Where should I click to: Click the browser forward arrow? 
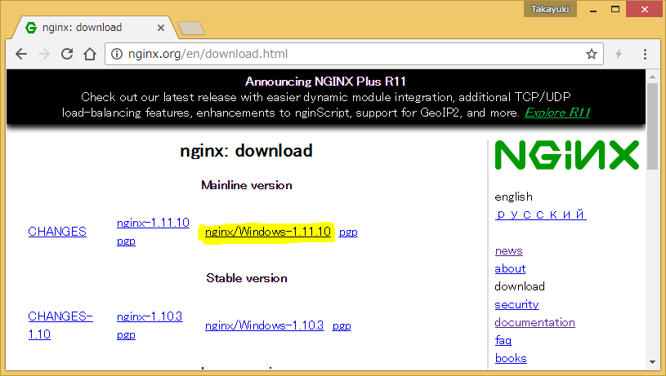tap(44, 54)
